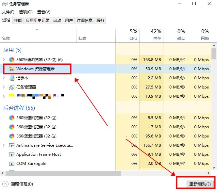Open the 查看(V) menu
Screen dimensions: 217x192
point(43,12)
